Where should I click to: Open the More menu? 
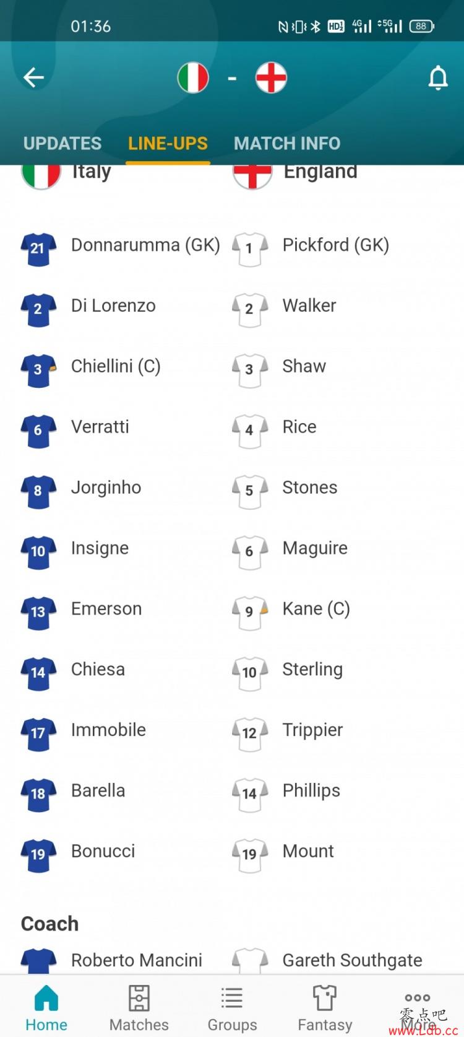click(x=418, y=1010)
